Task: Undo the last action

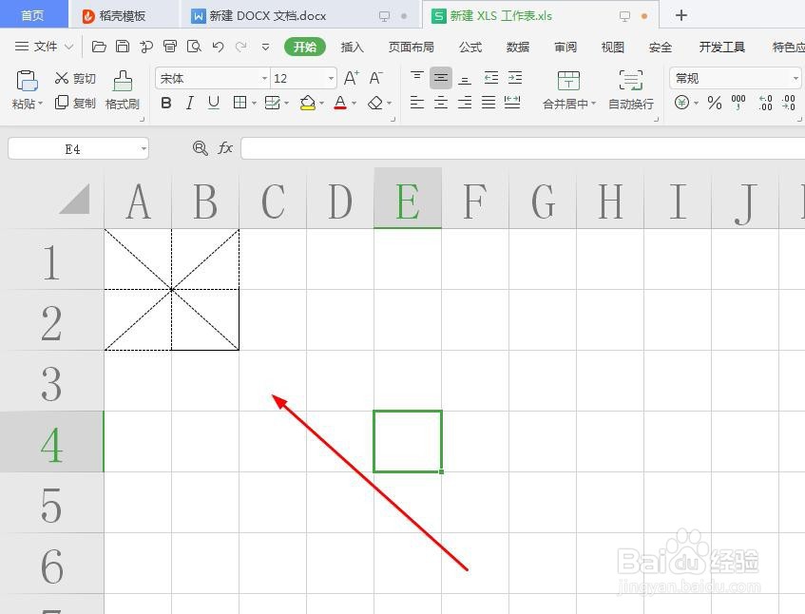Action: (218, 47)
